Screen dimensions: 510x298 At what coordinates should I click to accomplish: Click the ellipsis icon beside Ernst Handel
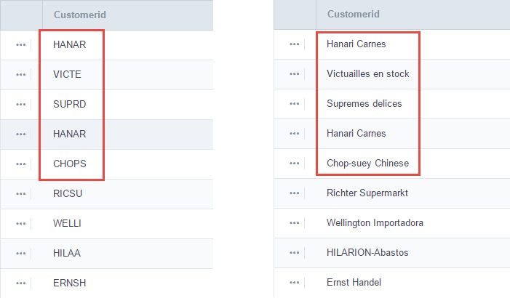[x=295, y=283]
